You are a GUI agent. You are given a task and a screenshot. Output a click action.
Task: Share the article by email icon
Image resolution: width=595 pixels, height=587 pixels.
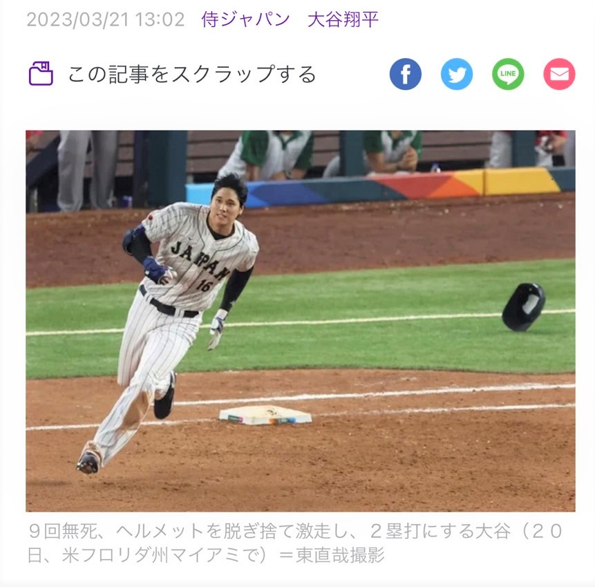click(x=559, y=74)
